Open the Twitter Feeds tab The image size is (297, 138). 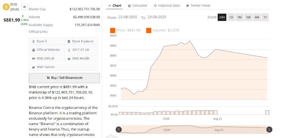pyautogui.click(x=198, y=5)
